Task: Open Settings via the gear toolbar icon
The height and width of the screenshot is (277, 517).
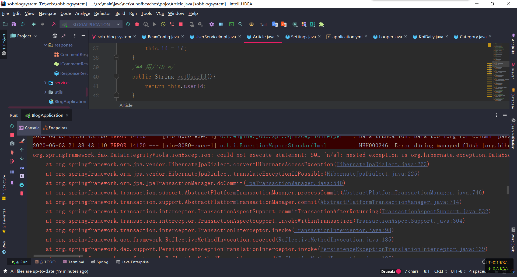Action: 212,24
